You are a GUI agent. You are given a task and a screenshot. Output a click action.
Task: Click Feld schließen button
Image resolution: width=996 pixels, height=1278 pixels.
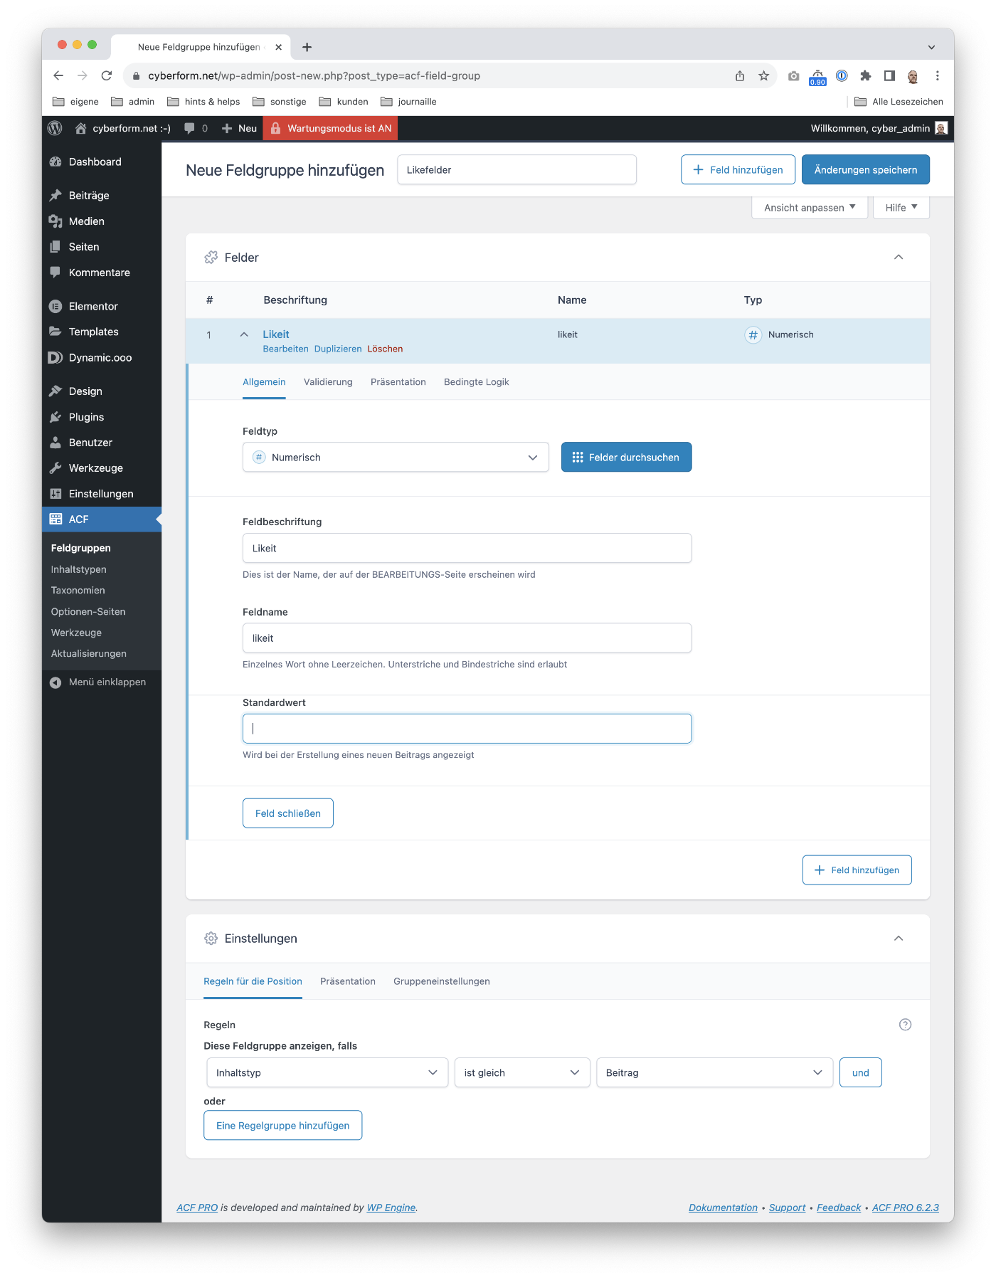[288, 813]
